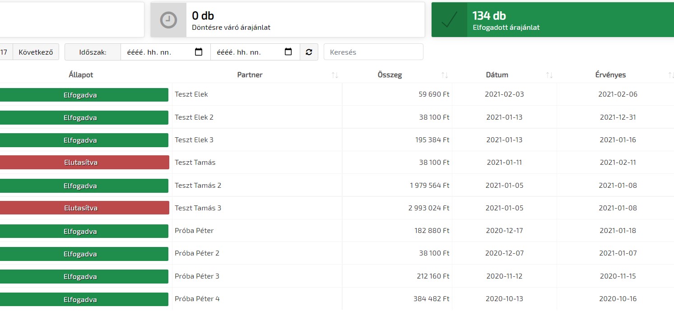Image resolution: width=674 pixels, height=335 pixels.
Task: Click the refresh icon next to date range
Action: (309, 52)
